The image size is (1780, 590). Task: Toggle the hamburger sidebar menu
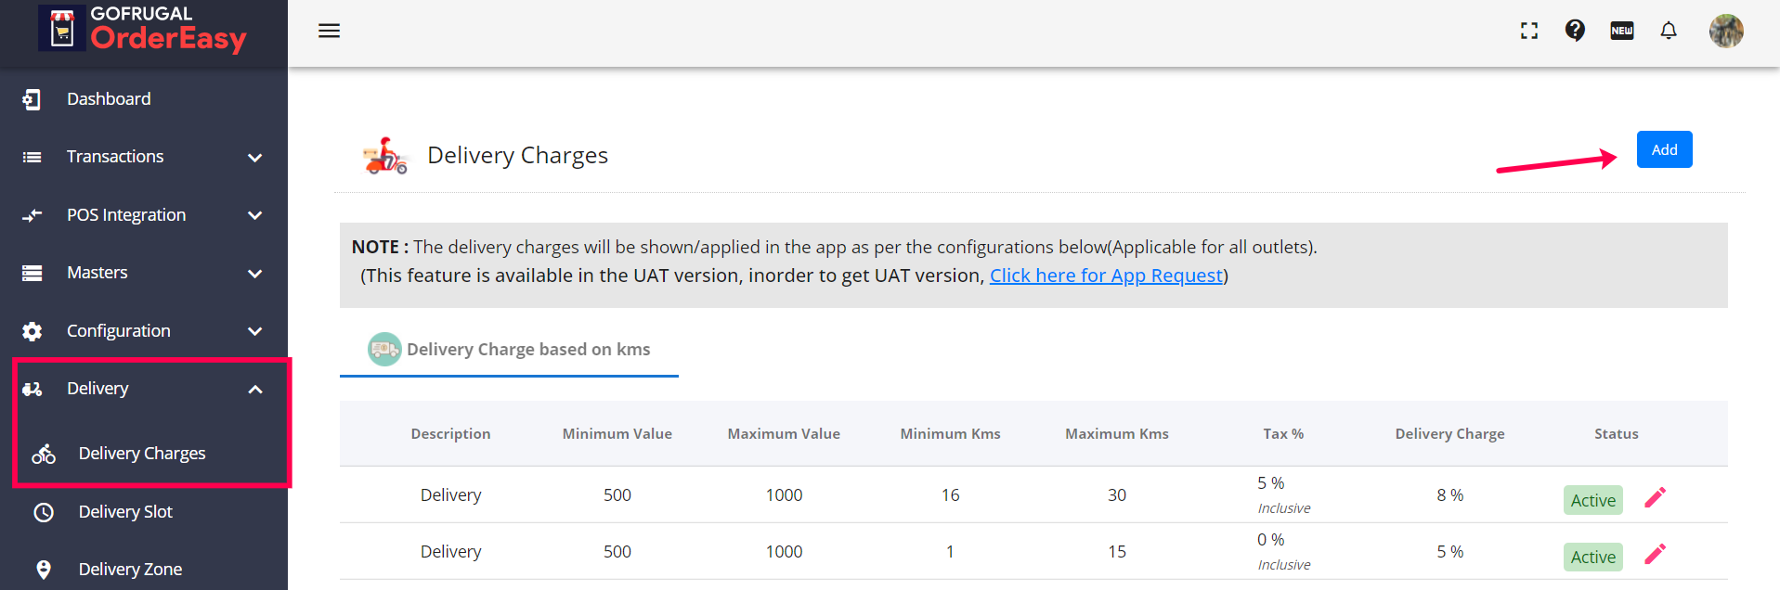(329, 31)
